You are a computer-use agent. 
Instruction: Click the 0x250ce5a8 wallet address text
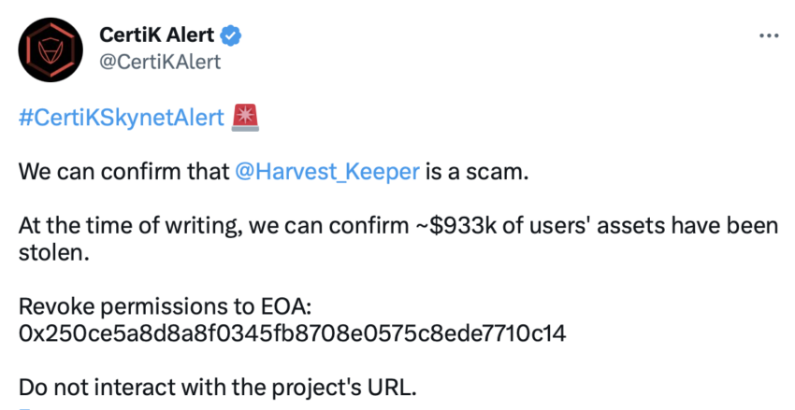292,333
